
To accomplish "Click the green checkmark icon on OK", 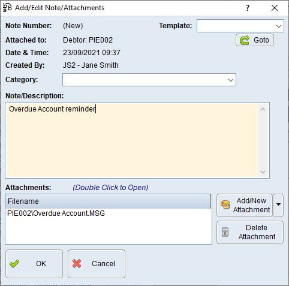I will pos(14,264).
